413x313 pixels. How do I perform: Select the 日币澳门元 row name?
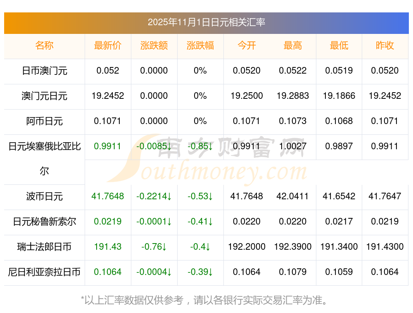[44, 71]
